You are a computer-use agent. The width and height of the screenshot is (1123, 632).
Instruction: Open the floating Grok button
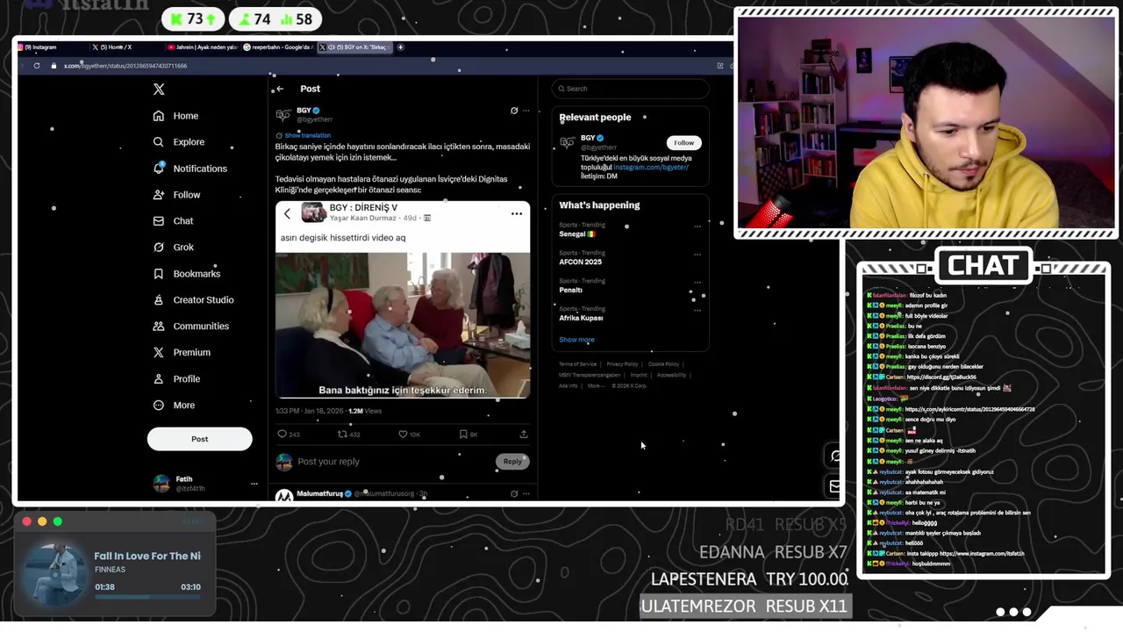[x=835, y=456]
